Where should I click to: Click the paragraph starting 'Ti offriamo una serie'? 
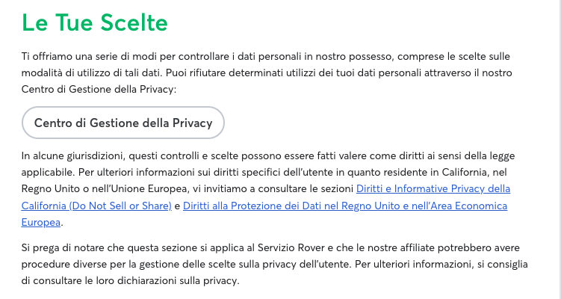pyautogui.click(x=267, y=73)
